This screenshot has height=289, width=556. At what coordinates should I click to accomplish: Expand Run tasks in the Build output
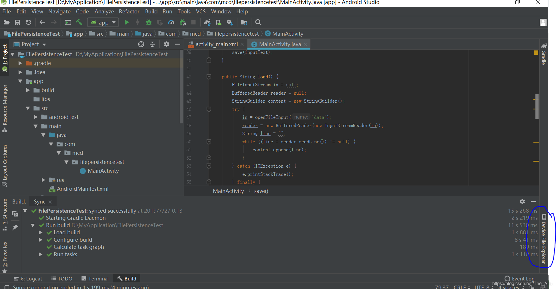41,254
